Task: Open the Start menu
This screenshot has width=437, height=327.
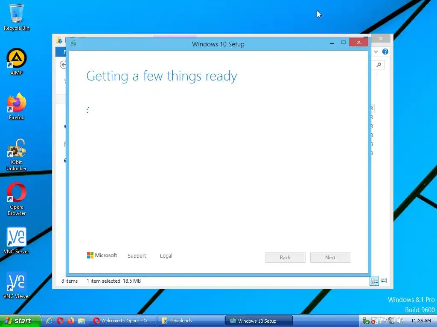Action: pos(20,321)
